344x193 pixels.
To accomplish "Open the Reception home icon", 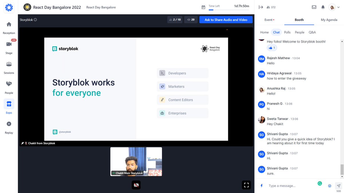I will 9,24.
